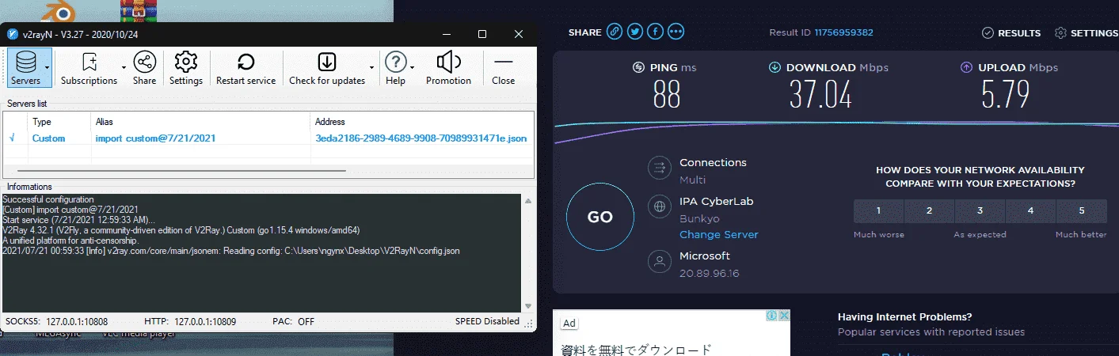Open the Speedtest SETTINGS tab
Screen dimensions: 1119x356
[x=1087, y=33]
